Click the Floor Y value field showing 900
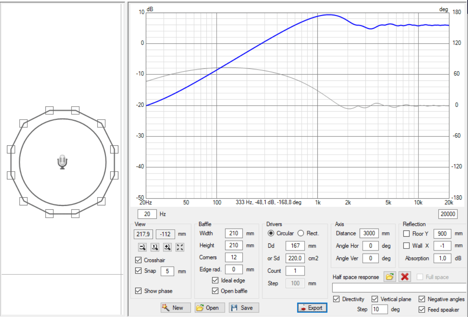 pyautogui.click(x=442, y=234)
